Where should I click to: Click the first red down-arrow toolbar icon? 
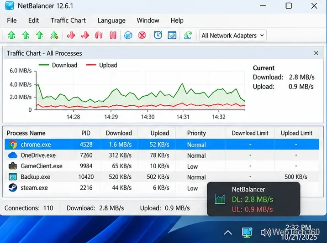click(71, 36)
